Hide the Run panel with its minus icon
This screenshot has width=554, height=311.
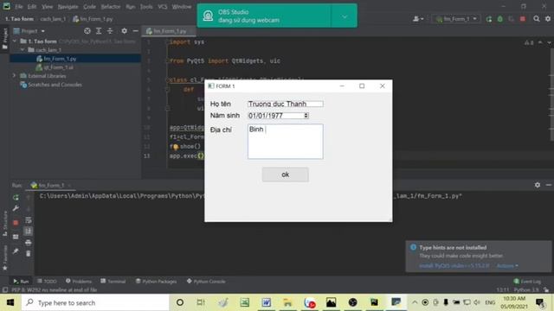548,185
